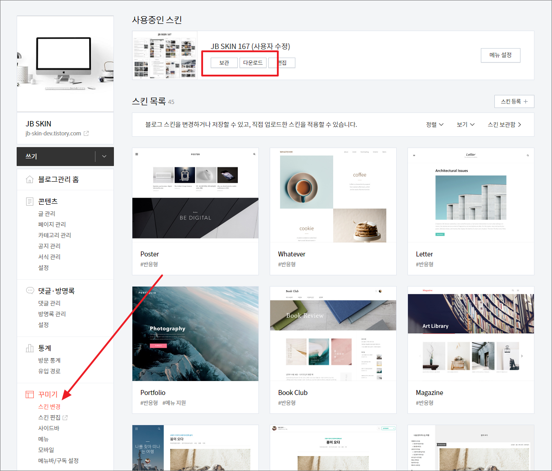The width and height of the screenshot is (552, 471).
Task: Click the 통계 bar chart icon
Action: (x=30, y=348)
